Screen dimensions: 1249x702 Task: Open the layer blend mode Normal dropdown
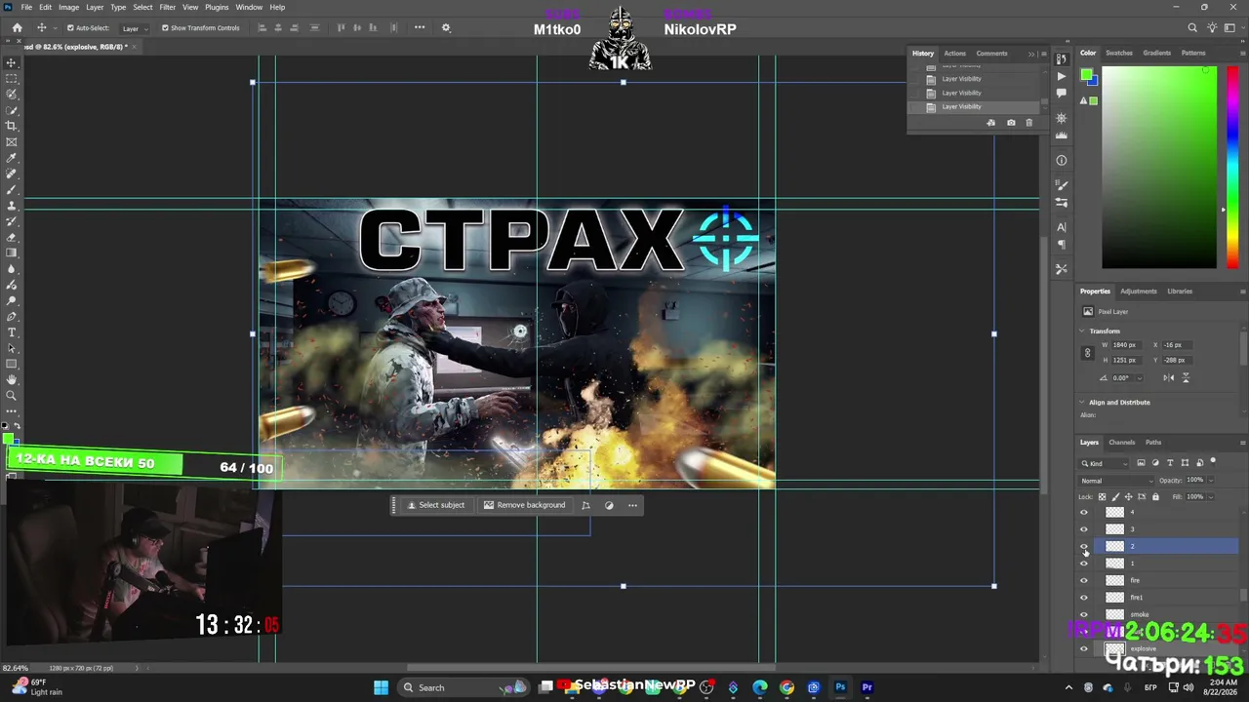coord(1116,481)
